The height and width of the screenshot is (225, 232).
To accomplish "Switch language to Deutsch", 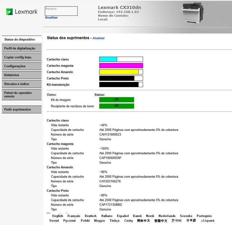I will pos(90,216).
